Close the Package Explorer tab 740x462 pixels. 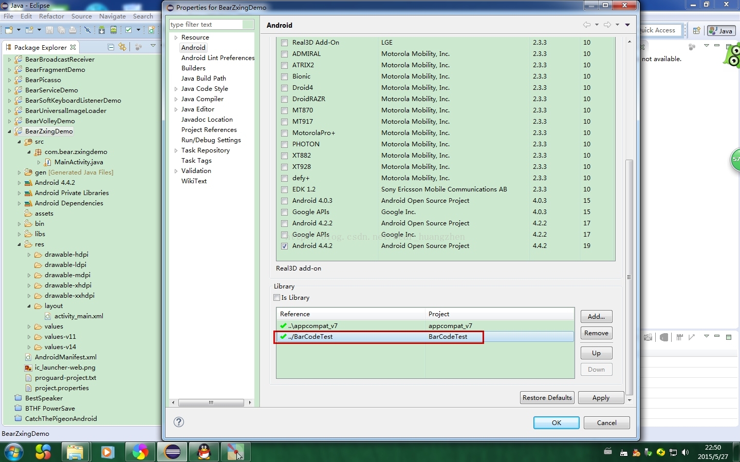coord(73,47)
